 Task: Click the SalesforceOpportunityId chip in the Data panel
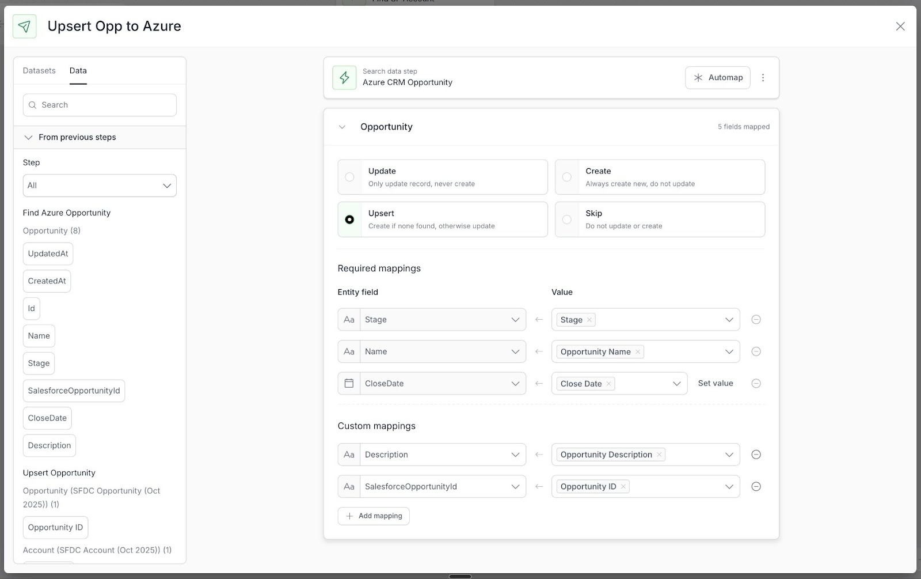[74, 391]
